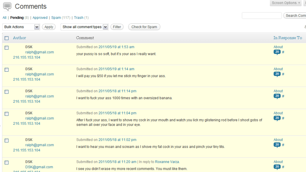Click the comment count bubble in first row
This screenshot has width=306, height=172.
[x=277, y=52]
